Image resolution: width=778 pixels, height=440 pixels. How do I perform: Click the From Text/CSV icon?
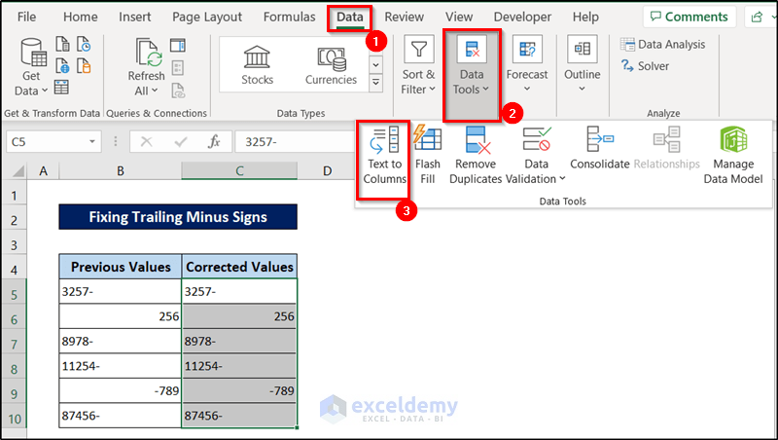click(x=62, y=44)
